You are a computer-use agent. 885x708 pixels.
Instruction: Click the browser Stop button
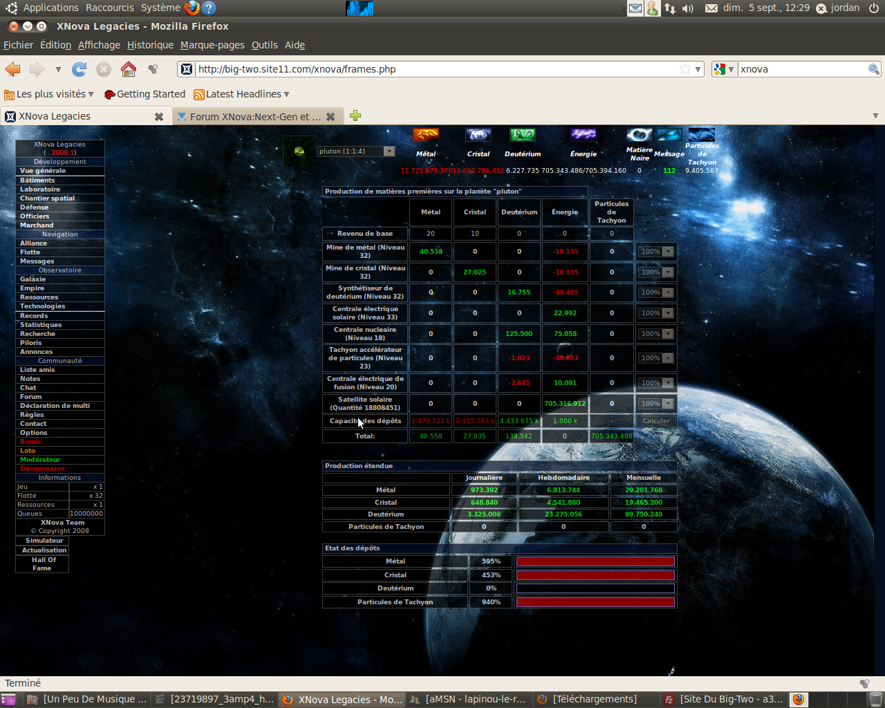click(104, 69)
